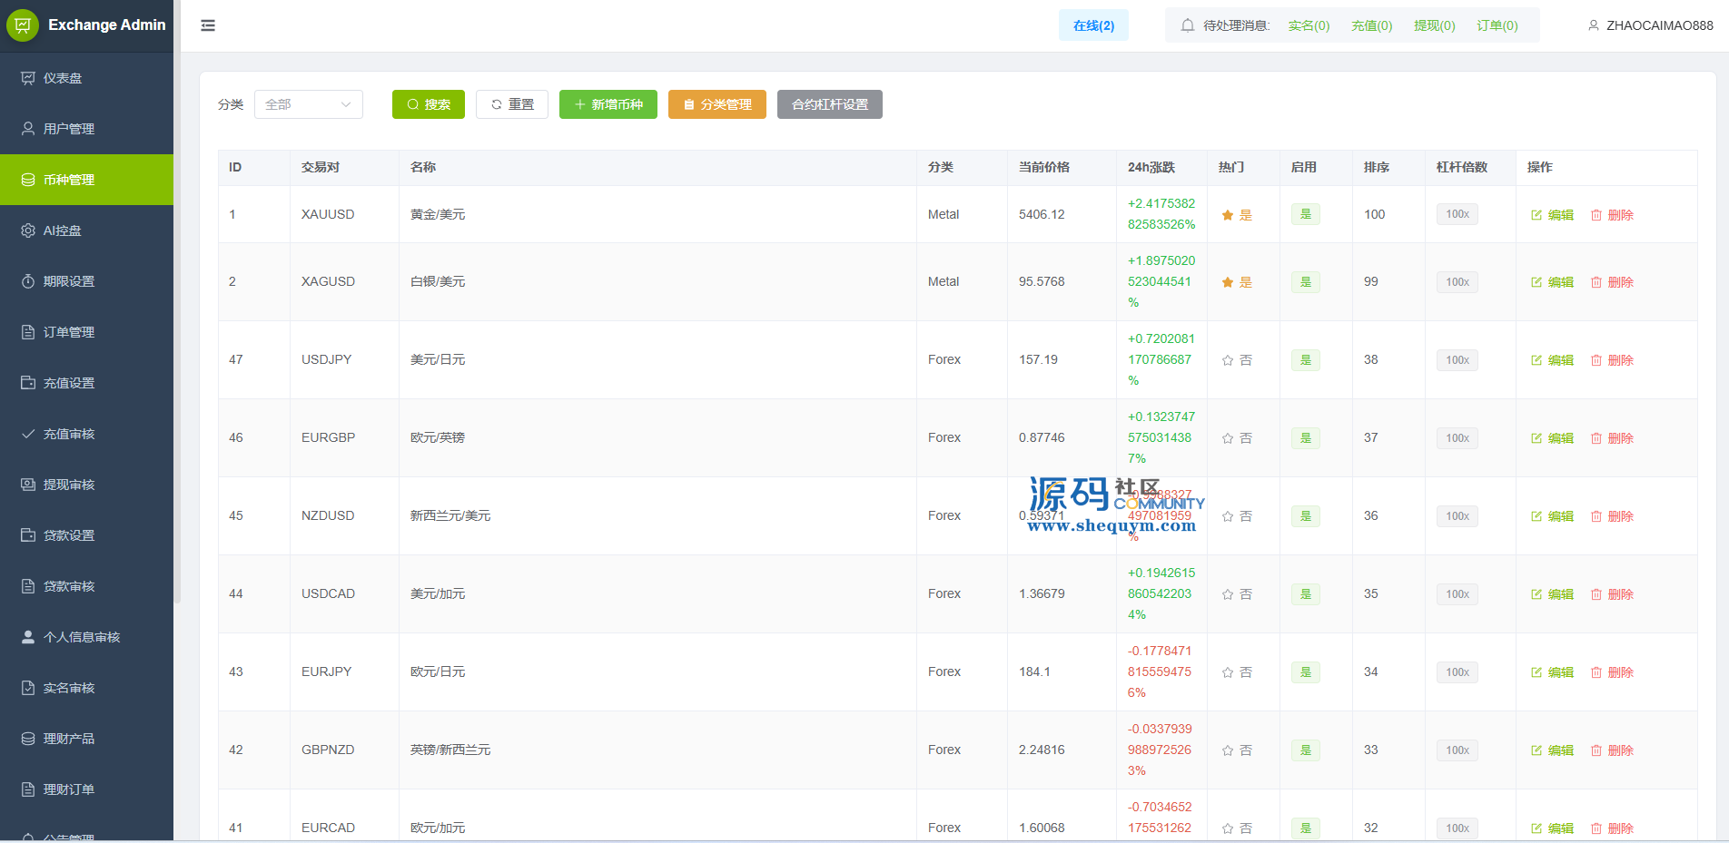This screenshot has height=843, width=1729.
Task: Click the 提现(0) pending withdrawals link
Action: 1434,25
